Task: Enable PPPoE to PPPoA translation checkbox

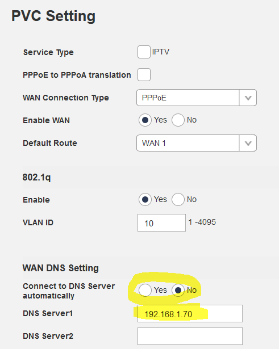Action: [144, 74]
